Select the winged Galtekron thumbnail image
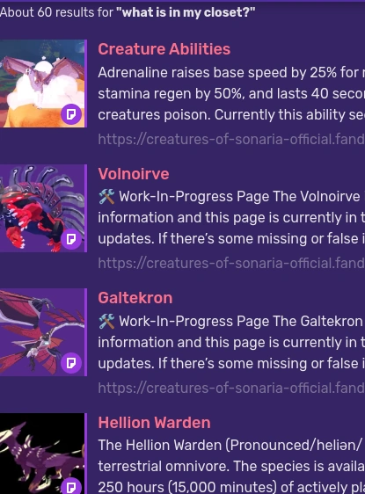Image resolution: width=365 pixels, height=494 pixels. click(42, 332)
